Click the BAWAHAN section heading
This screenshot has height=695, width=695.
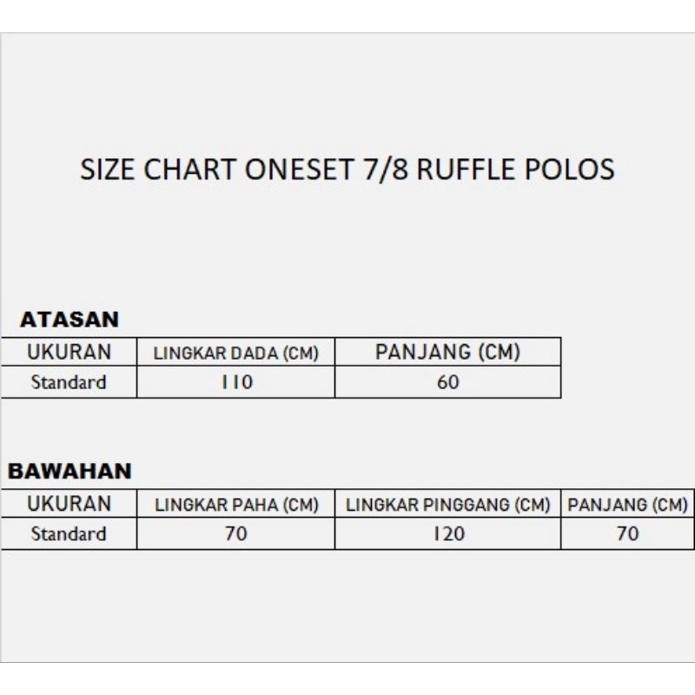tap(69, 472)
